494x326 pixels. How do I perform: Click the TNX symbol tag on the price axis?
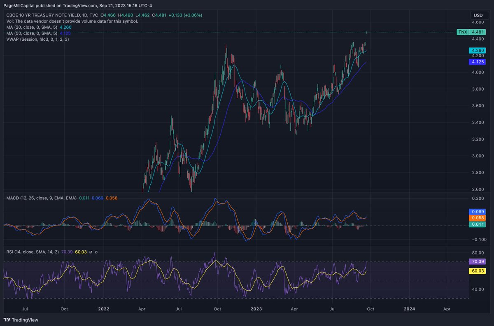click(463, 32)
